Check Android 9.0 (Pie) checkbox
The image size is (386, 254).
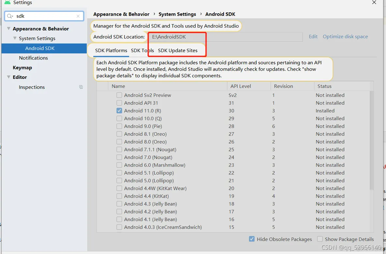pos(119,126)
